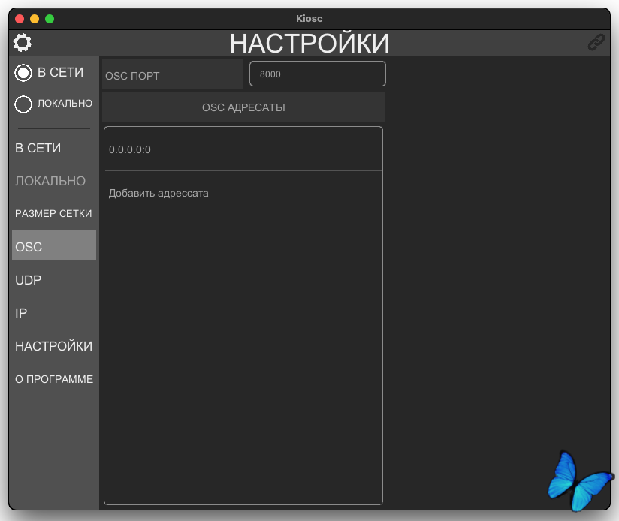Screen dimensions: 619x521
Task: Select the highlighted OSC sidebar item
Action: [53, 246]
